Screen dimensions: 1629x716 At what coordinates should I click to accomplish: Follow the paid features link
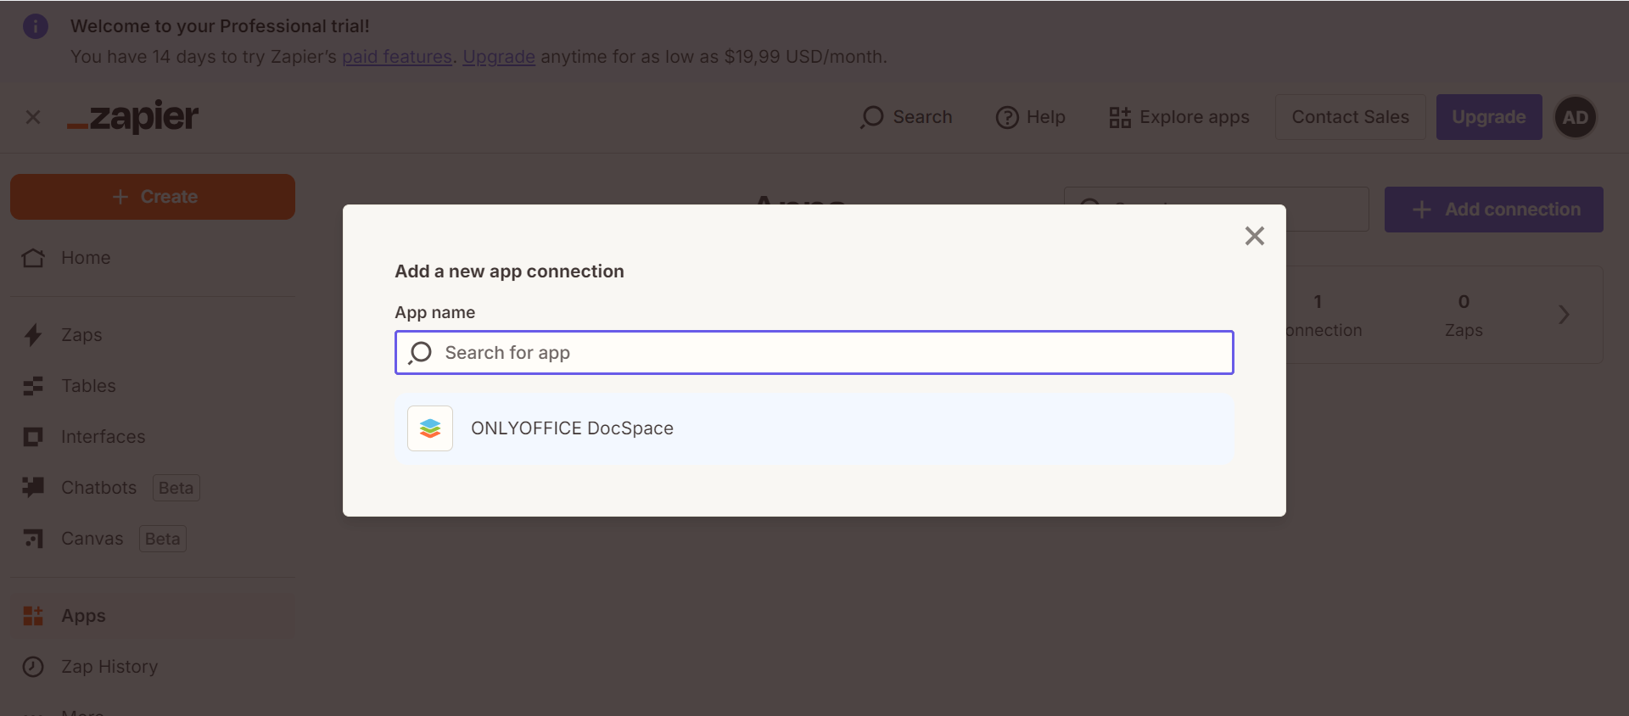[x=397, y=57]
